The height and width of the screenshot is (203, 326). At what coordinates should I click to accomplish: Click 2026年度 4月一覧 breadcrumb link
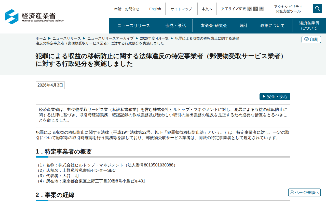click(x=154, y=38)
